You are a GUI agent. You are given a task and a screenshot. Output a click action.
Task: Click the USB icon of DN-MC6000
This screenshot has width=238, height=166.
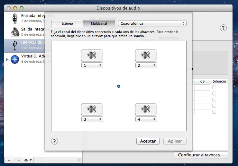pos(15,45)
